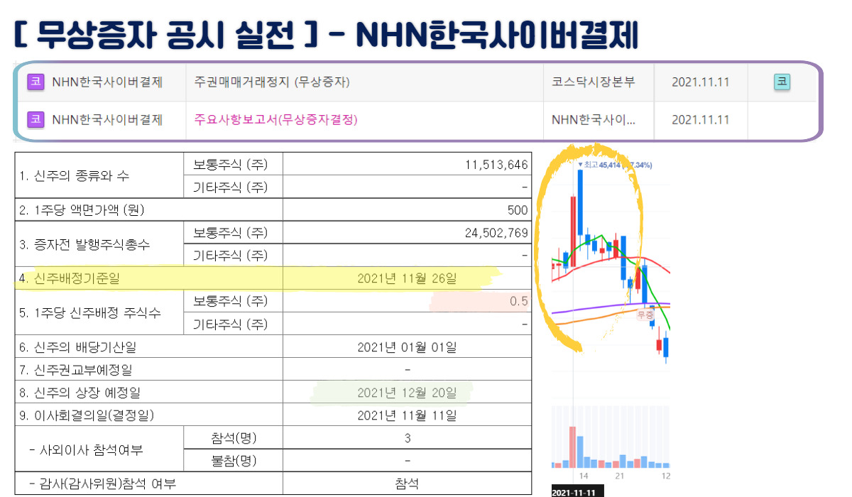Click NHN한국사이버결제 name in the 주요사항보고서 row

[x=107, y=120]
